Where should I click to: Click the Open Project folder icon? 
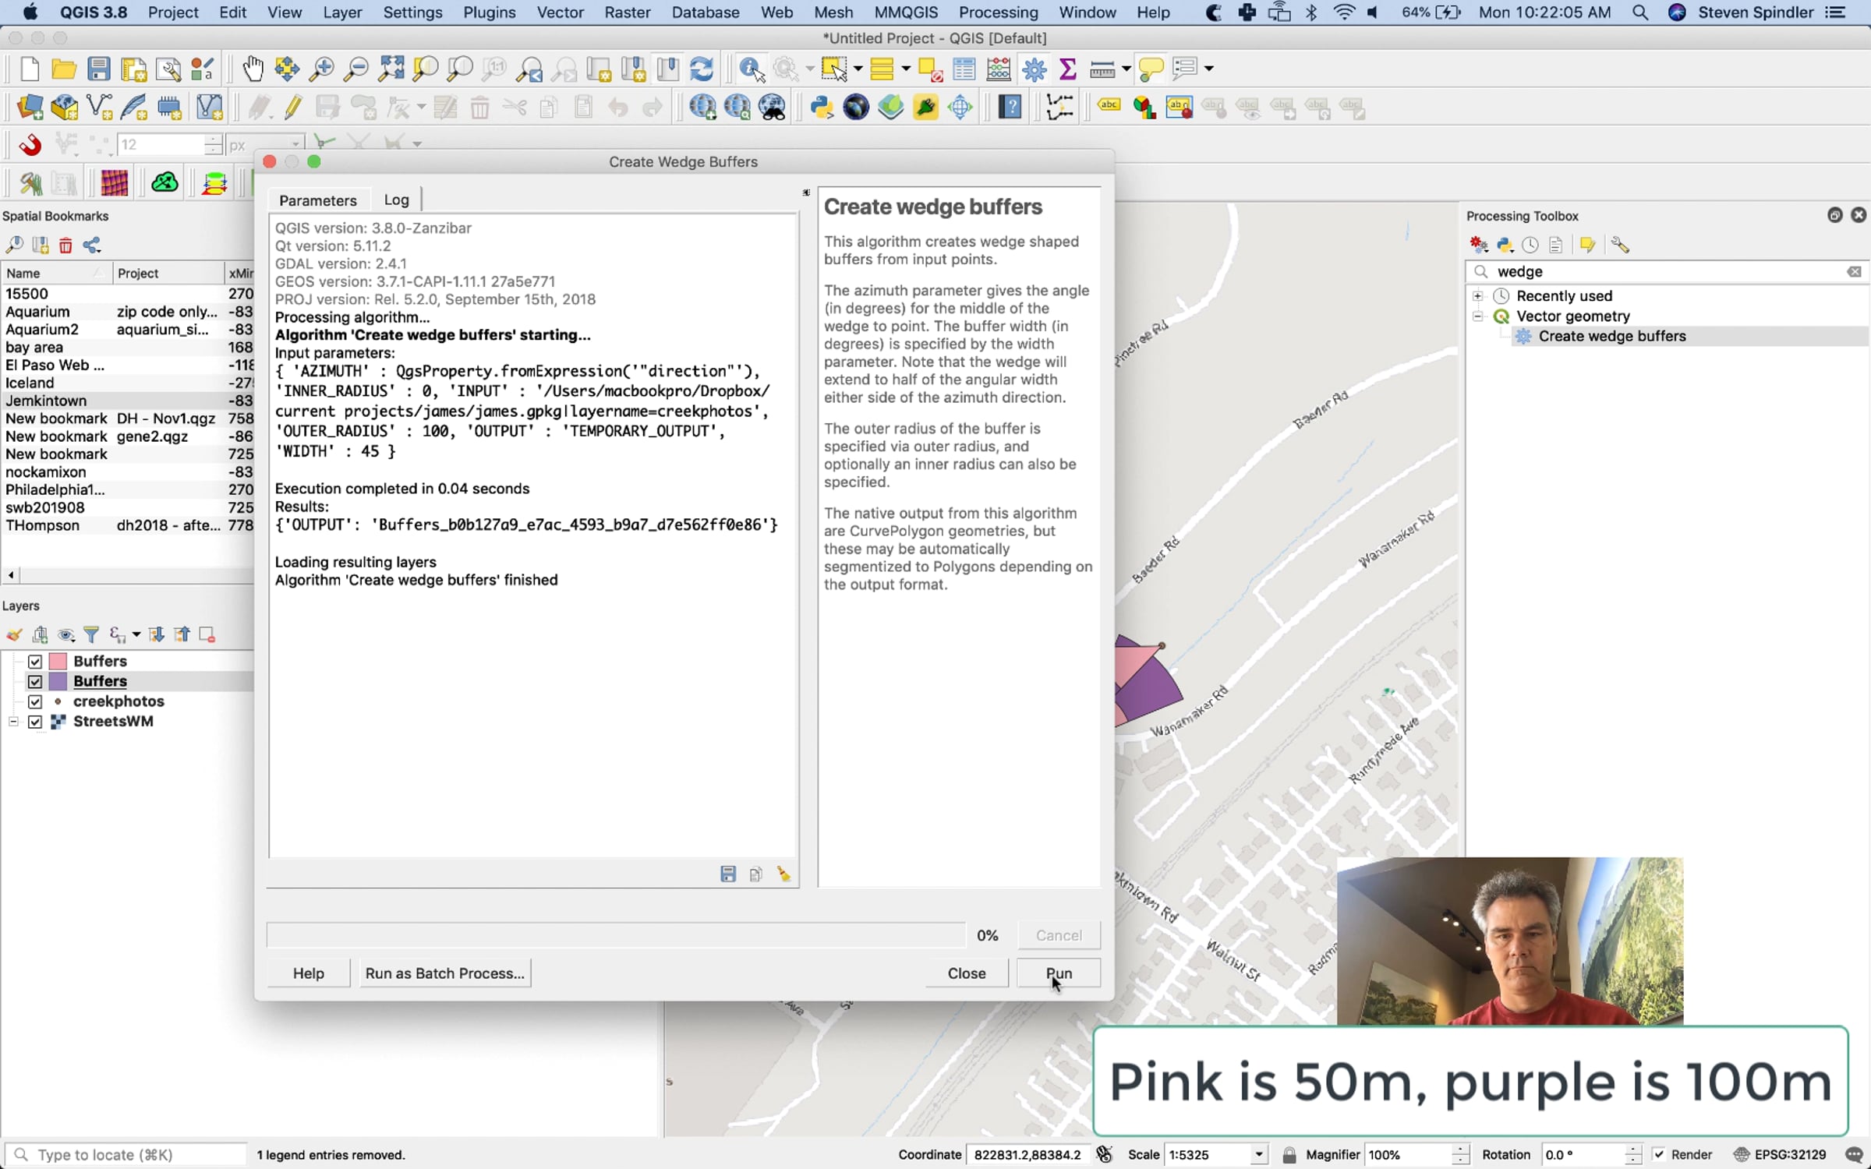tap(64, 69)
